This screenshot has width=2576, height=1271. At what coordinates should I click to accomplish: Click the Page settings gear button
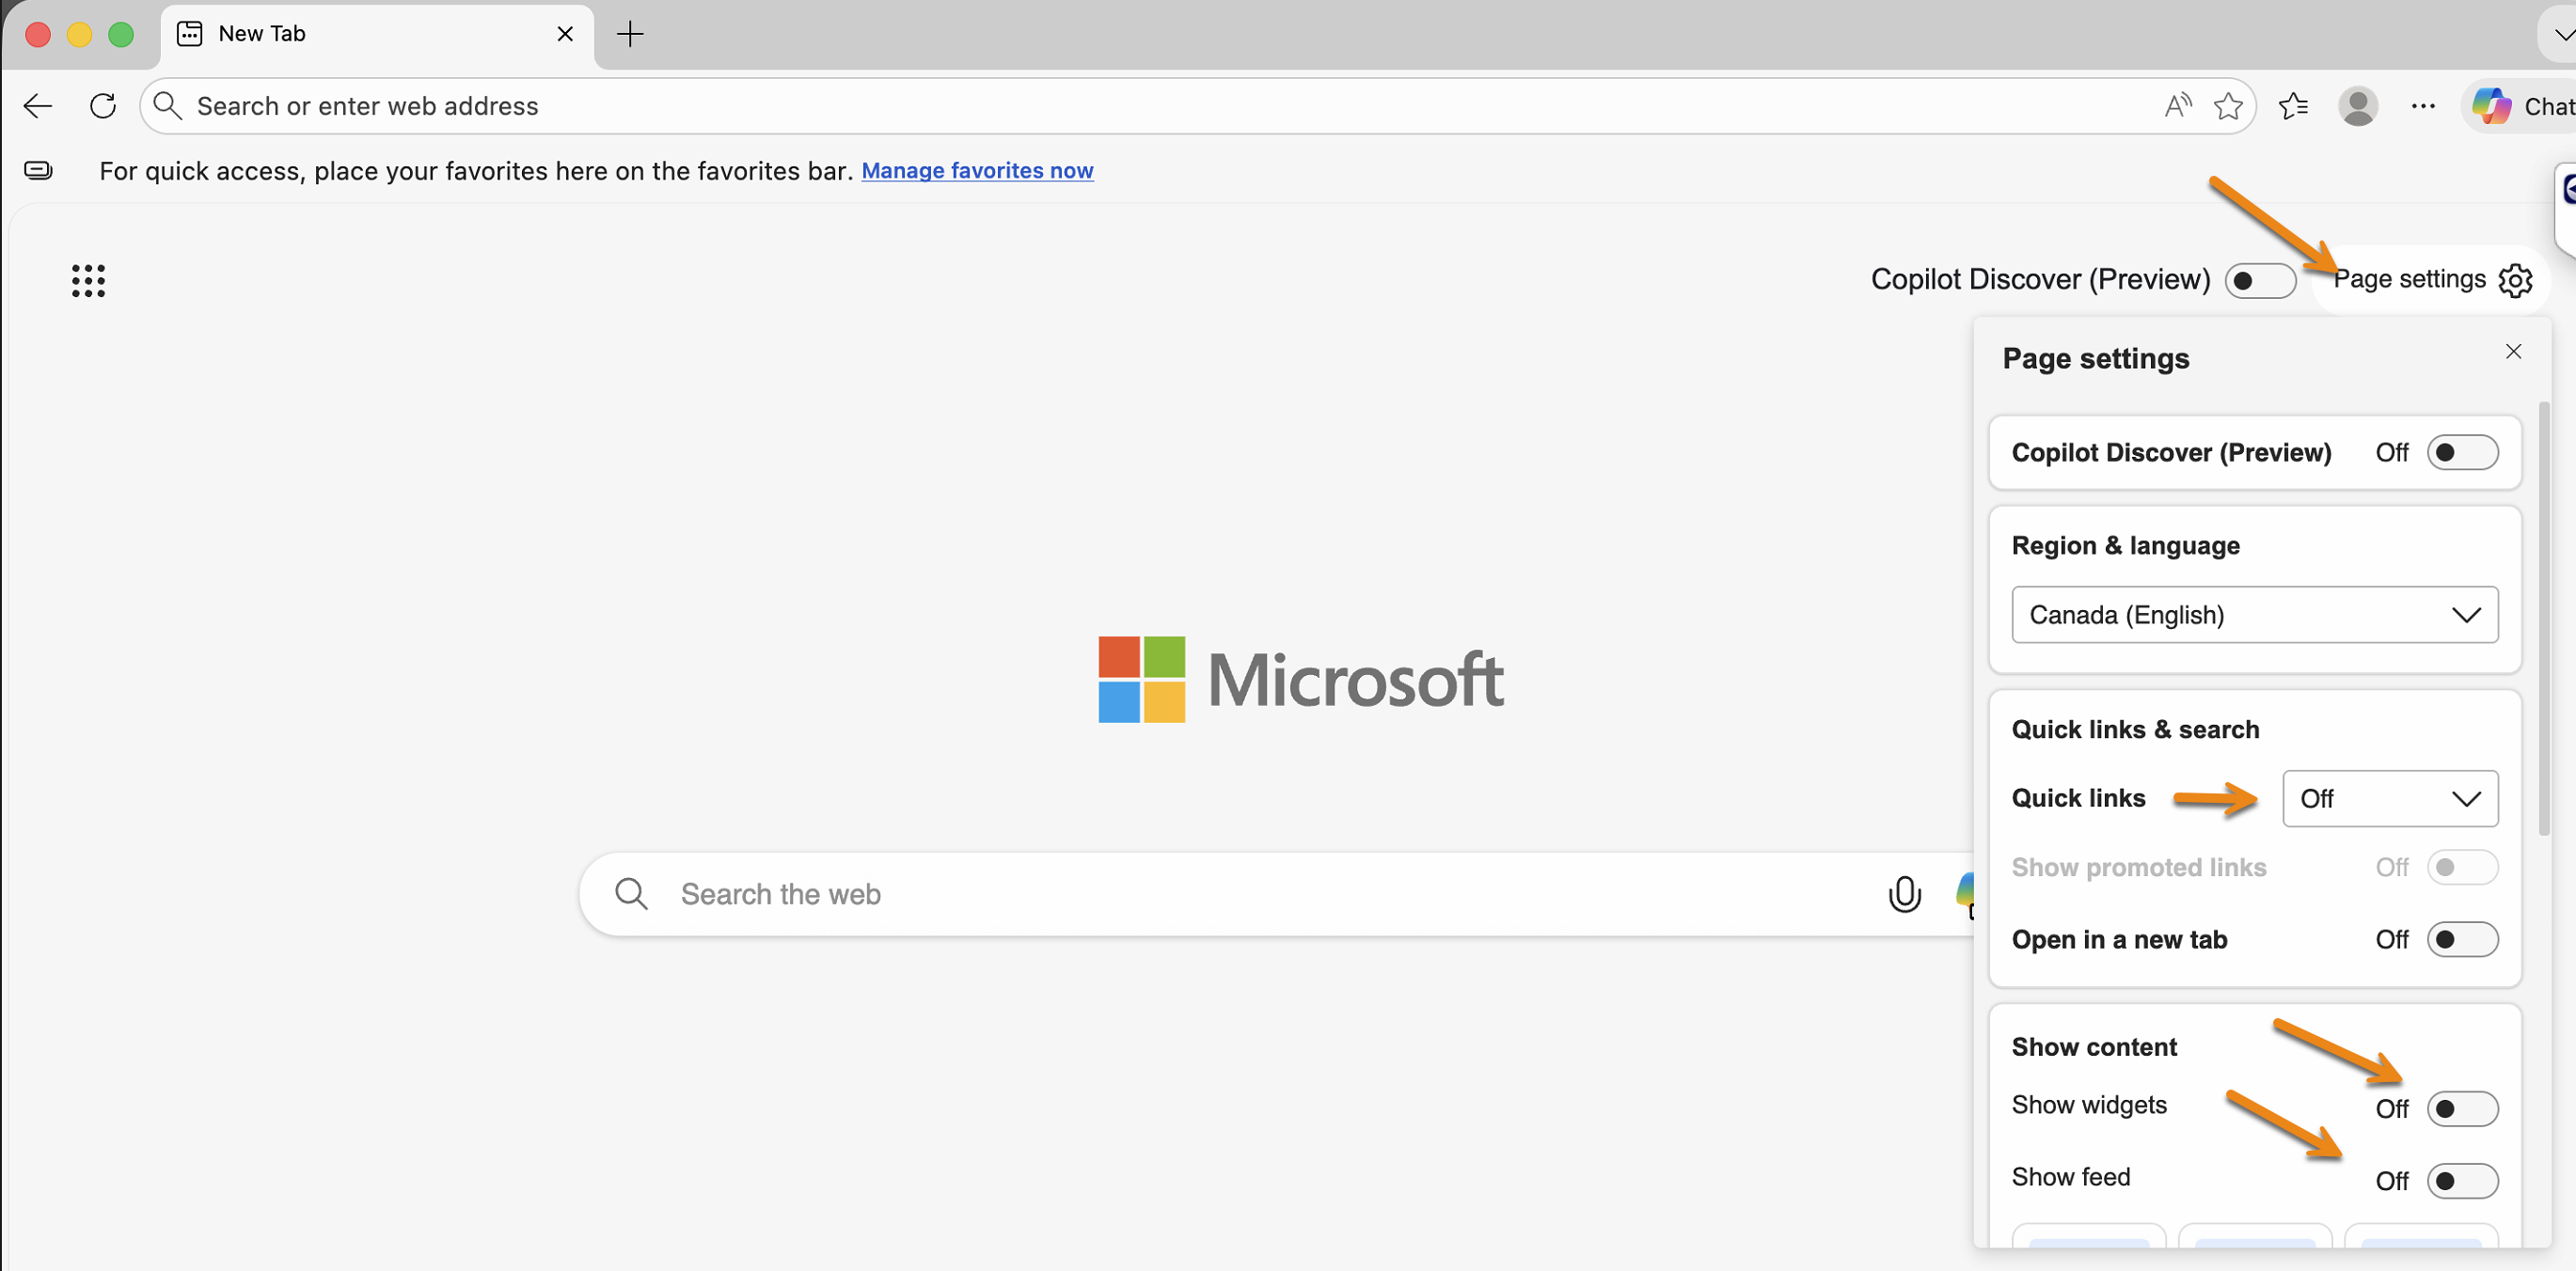click(x=2431, y=280)
